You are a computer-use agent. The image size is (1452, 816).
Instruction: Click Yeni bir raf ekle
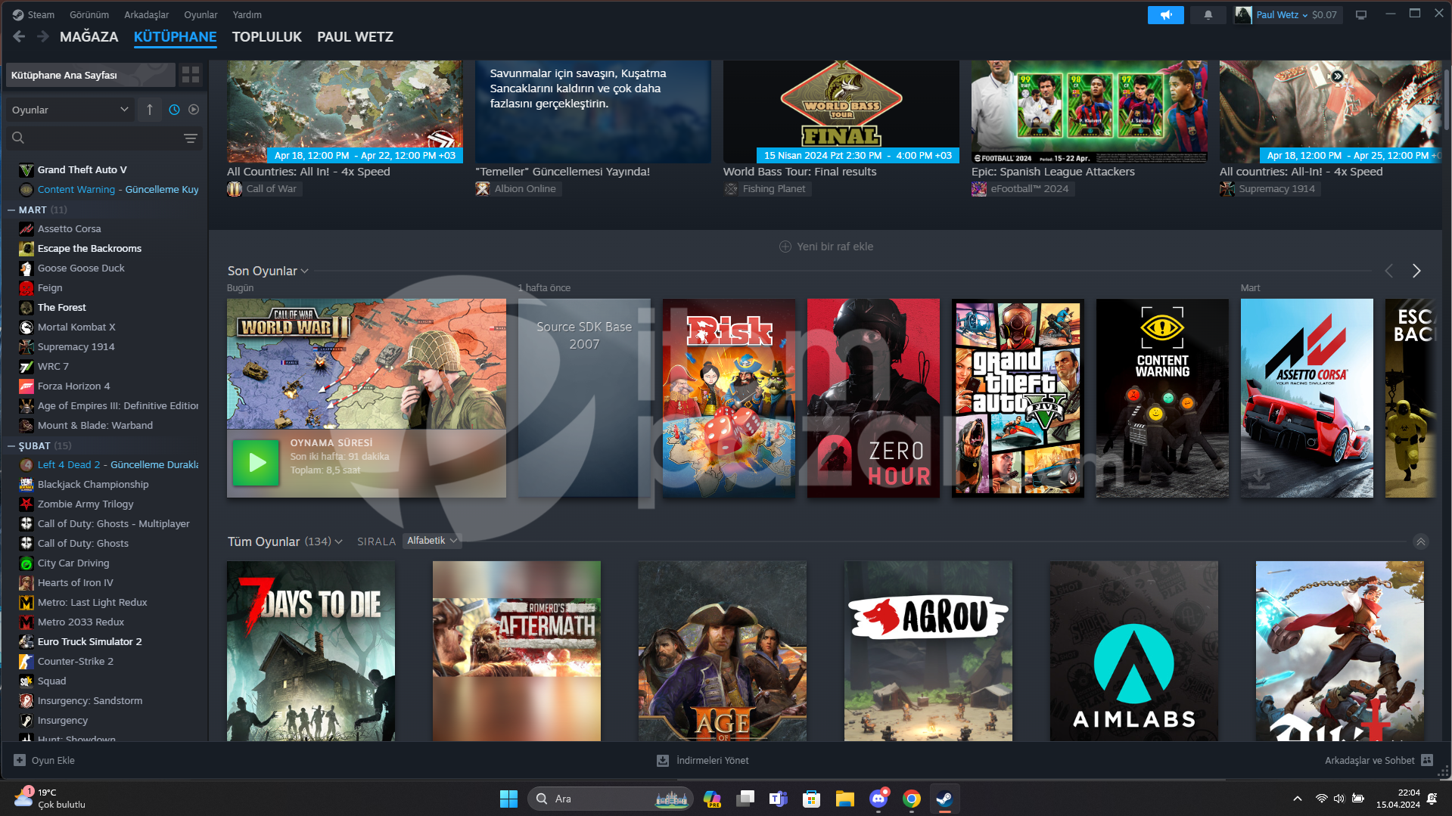(x=826, y=247)
